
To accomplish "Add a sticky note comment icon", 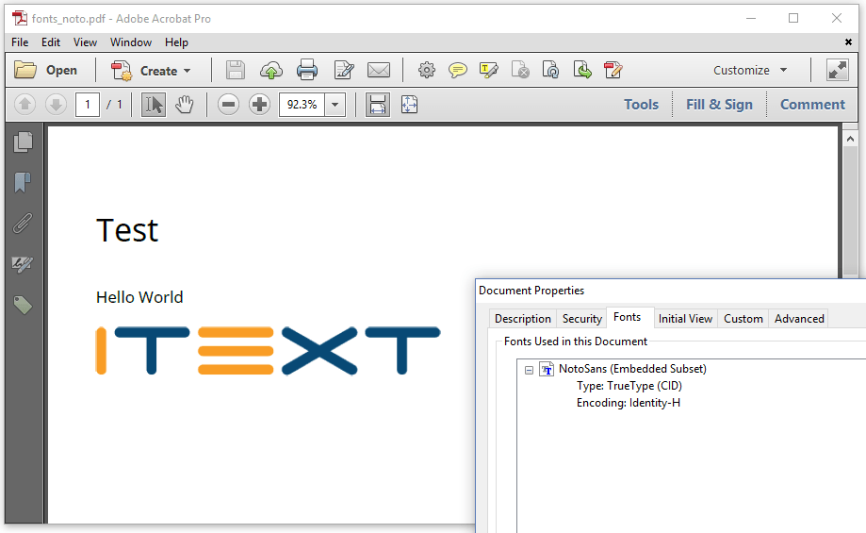I will click(x=457, y=70).
